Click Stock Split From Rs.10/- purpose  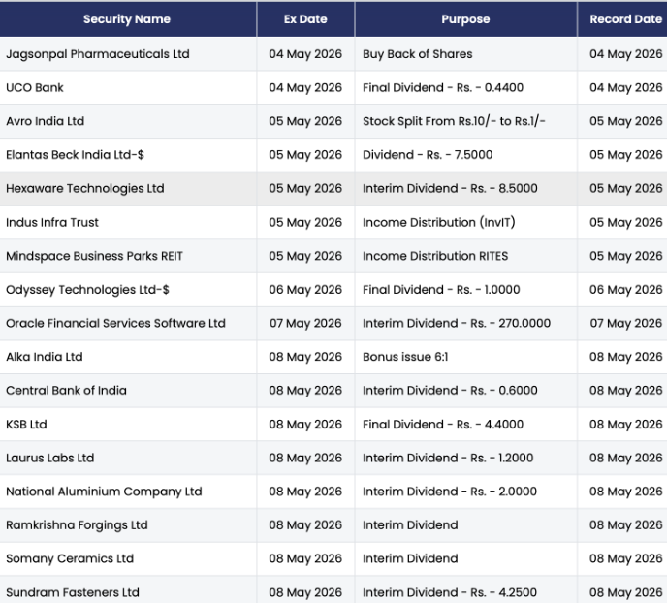(454, 121)
